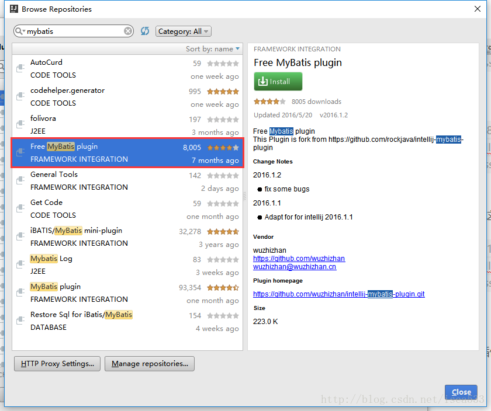
Task: Click the 93,354 downloads count
Action: click(x=190, y=287)
